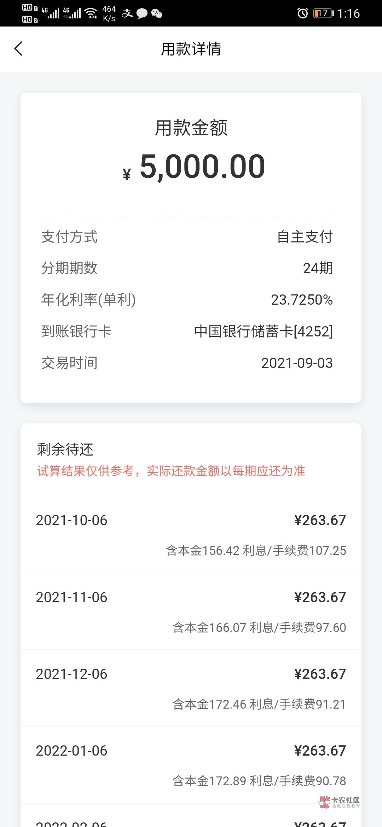Tap the chat bubble notification icon
Screen dimensions: 382x827
tap(142, 13)
